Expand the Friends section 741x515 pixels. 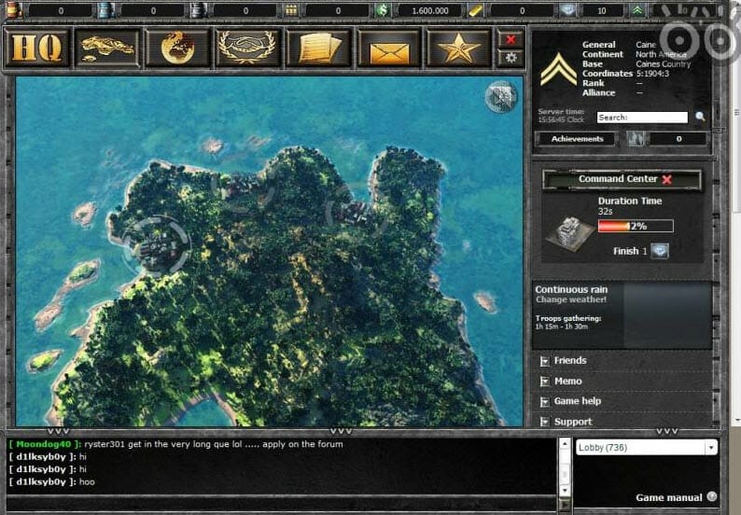click(570, 360)
